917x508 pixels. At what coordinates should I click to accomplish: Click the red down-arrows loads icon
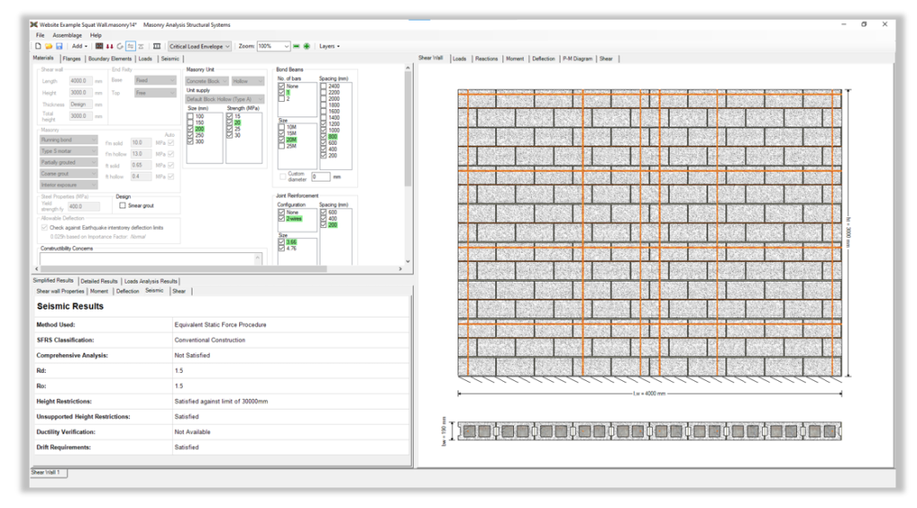(110, 46)
